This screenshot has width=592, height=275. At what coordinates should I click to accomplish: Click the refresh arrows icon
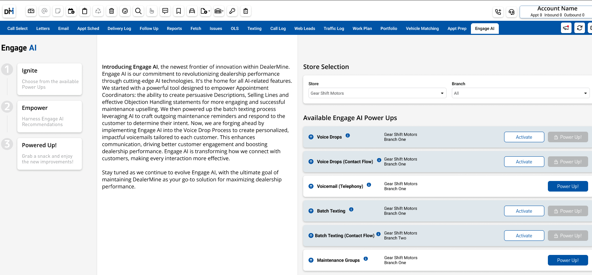click(x=580, y=28)
